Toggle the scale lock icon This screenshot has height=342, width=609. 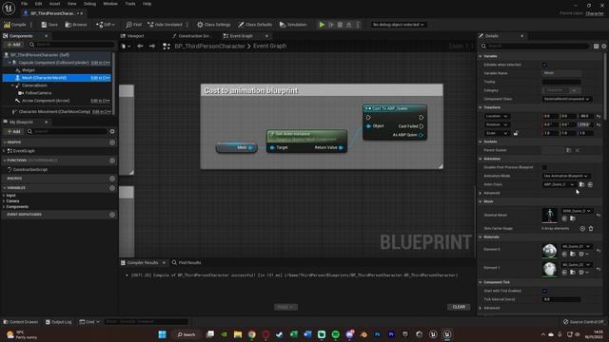pos(516,133)
